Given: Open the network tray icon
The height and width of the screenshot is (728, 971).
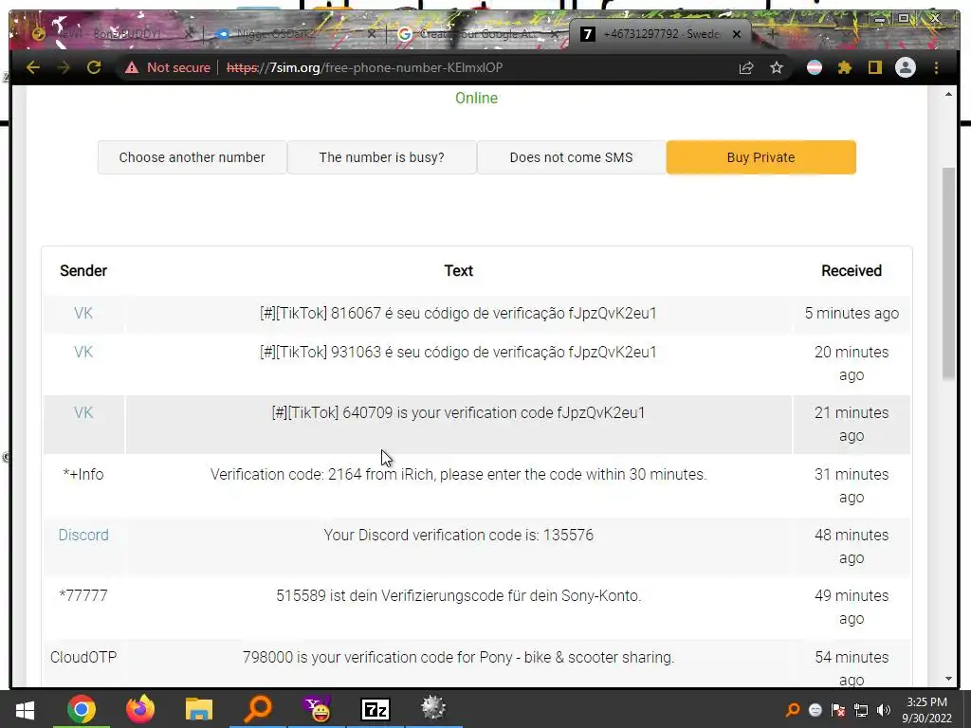Looking at the screenshot, I should 861,710.
